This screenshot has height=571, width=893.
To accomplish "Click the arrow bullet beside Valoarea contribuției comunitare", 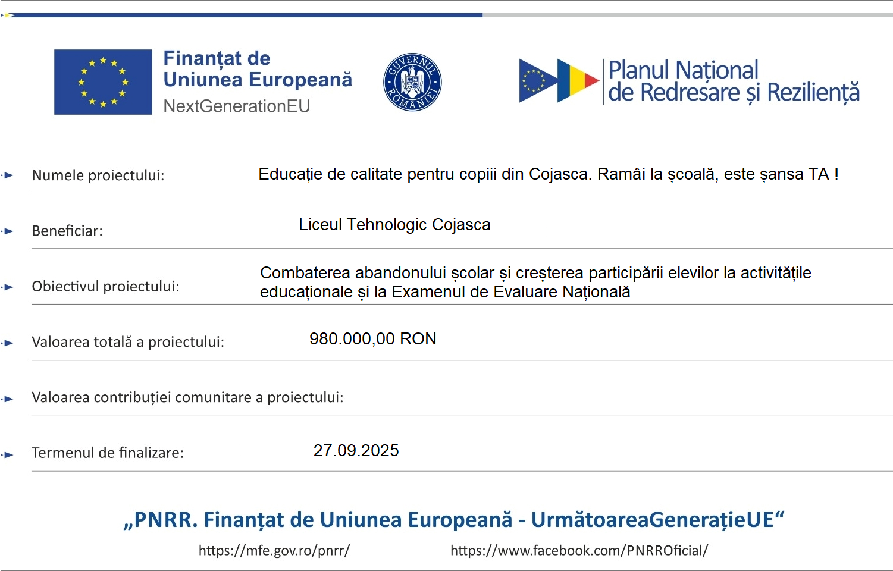I will point(7,399).
